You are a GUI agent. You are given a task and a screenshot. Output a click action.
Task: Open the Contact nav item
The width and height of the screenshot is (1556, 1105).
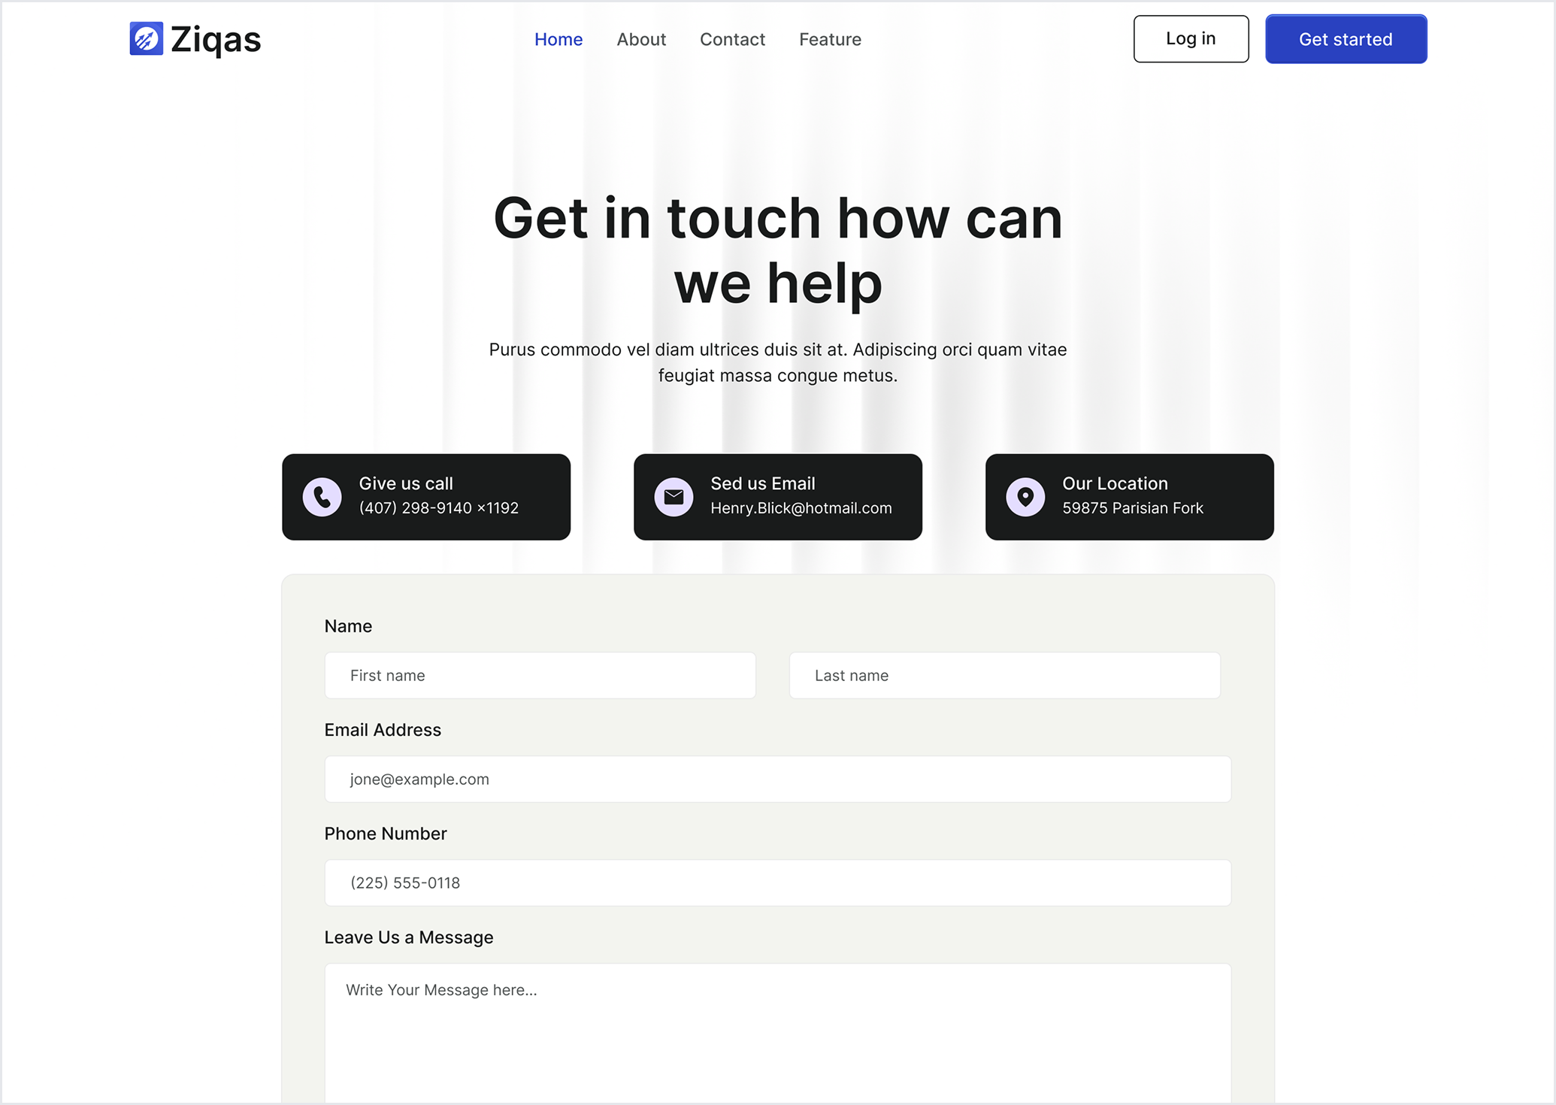click(732, 39)
